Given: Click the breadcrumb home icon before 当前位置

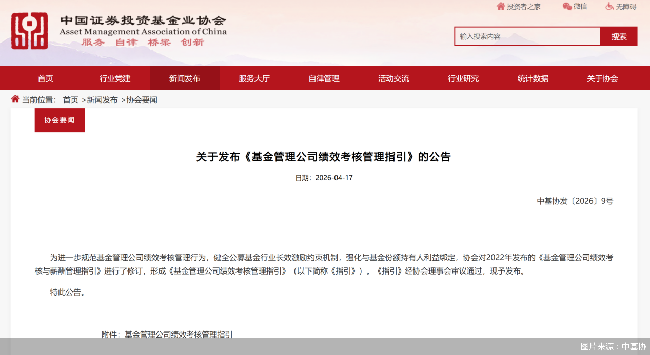Looking at the screenshot, I should pos(15,99).
